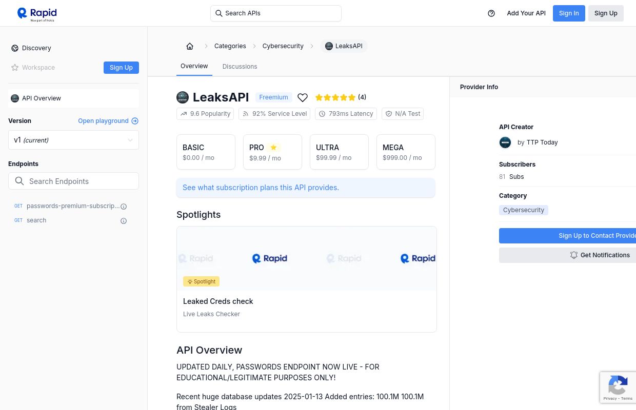
Task: Click the Spotlight yellow badge
Action: pyautogui.click(x=201, y=281)
